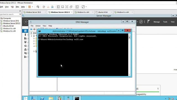
Task: Open Server Manager Tools menu
Action: tap(165, 22)
